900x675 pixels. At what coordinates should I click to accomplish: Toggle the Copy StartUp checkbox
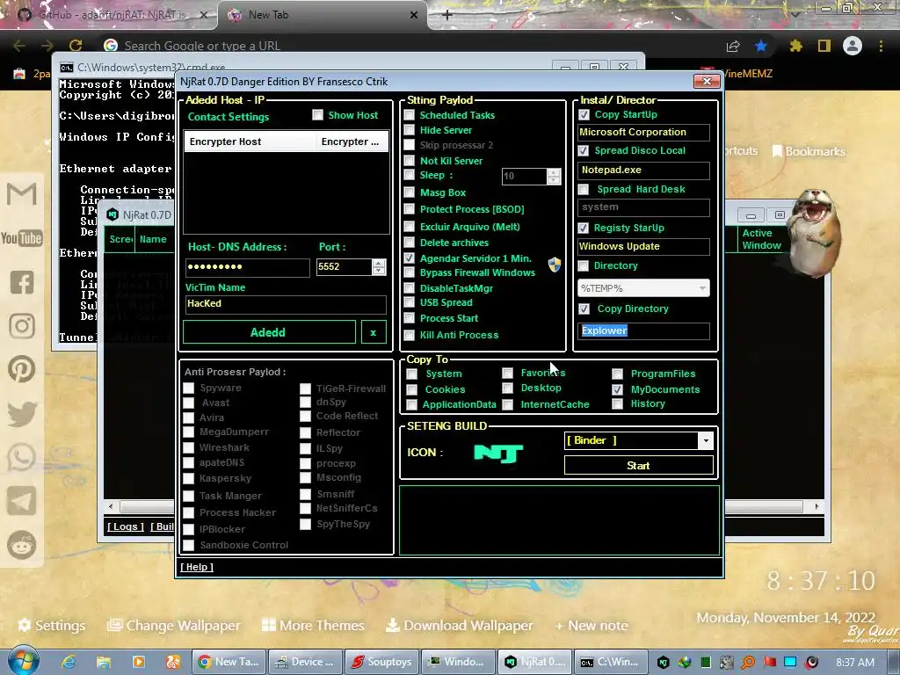point(584,115)
